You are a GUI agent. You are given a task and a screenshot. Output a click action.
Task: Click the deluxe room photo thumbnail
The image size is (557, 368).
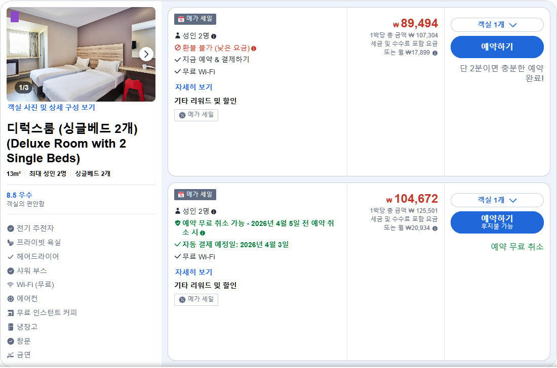[81, 54]
